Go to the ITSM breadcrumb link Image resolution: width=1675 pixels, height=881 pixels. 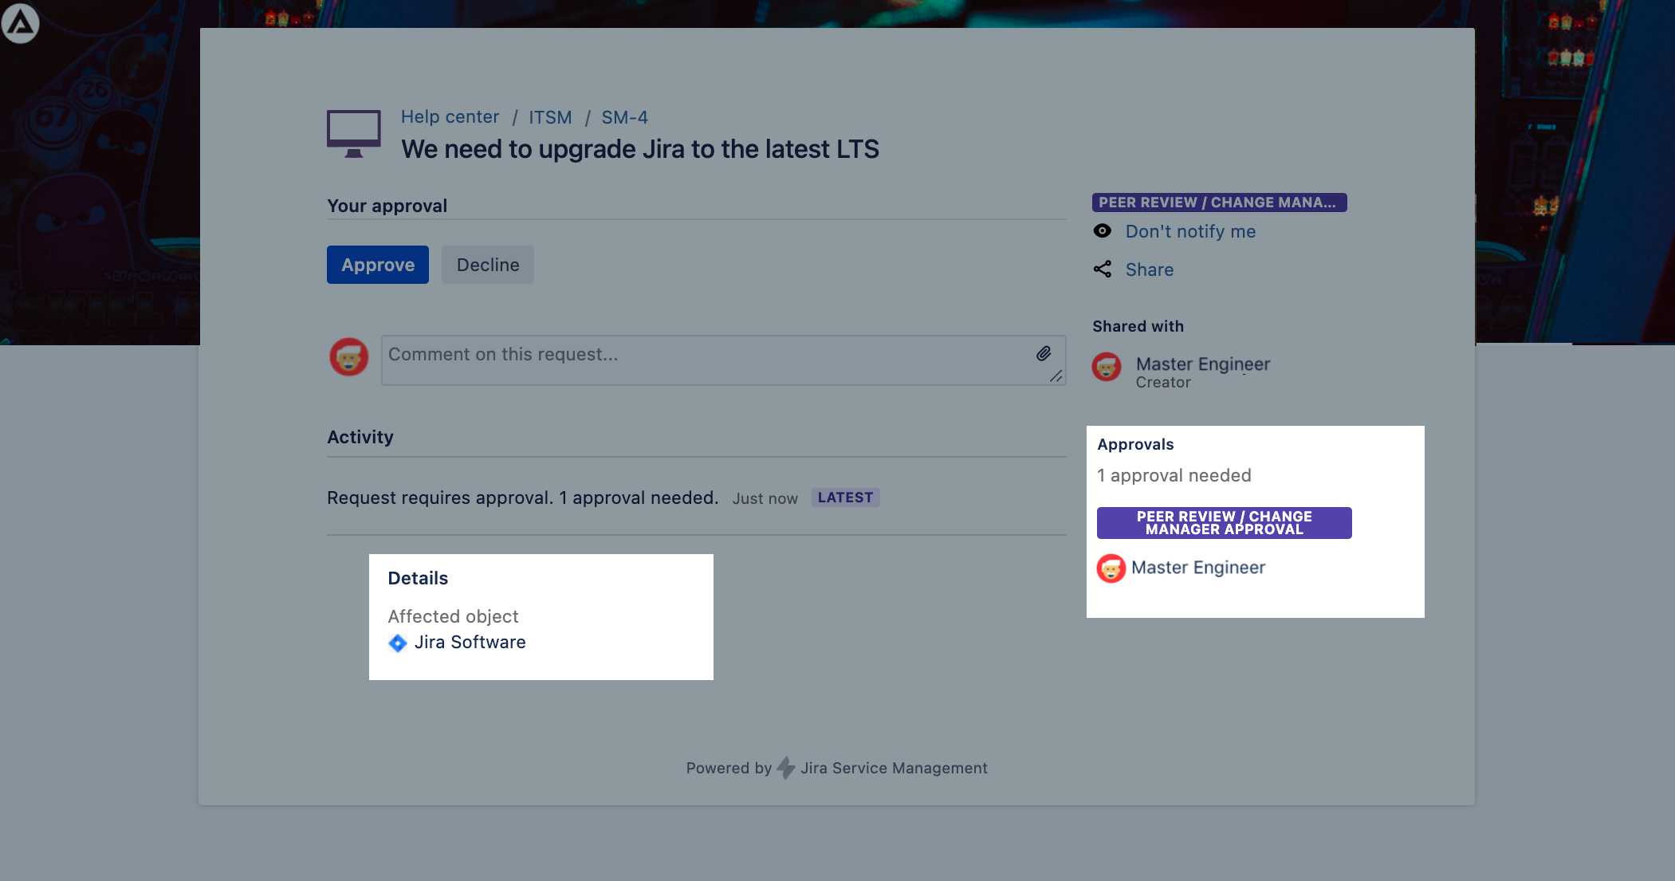(x=550, y=117)
